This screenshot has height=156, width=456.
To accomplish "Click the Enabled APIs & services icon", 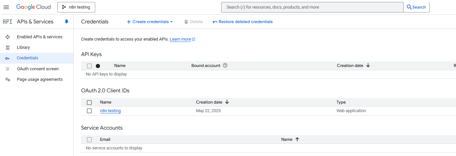I will pyautogui.click(x=8, y=37).
